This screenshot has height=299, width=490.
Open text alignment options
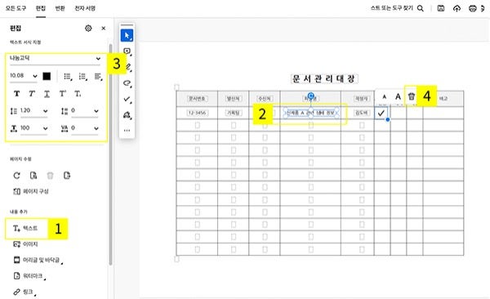tap(99, 76)
